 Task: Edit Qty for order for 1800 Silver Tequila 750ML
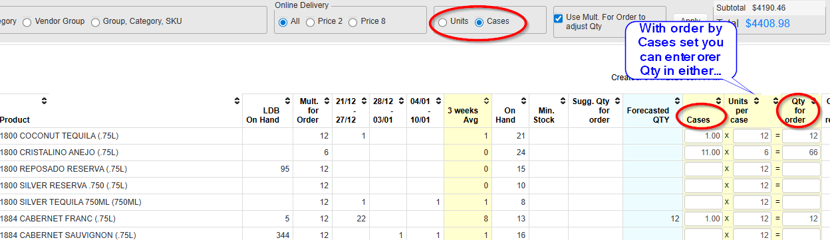tap(801, 202)
